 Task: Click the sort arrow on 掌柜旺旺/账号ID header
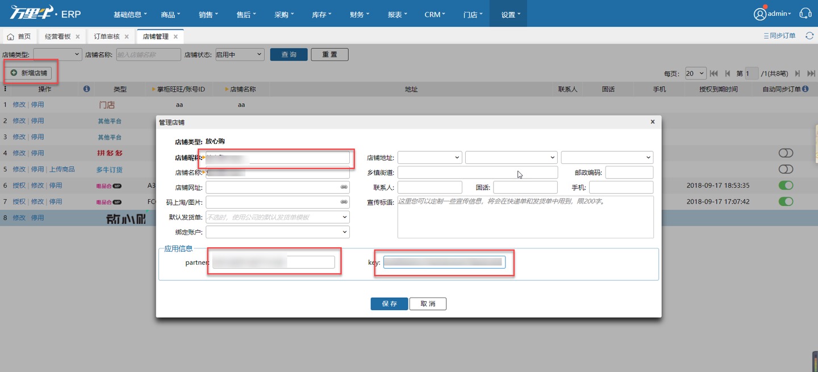[153, 90]
